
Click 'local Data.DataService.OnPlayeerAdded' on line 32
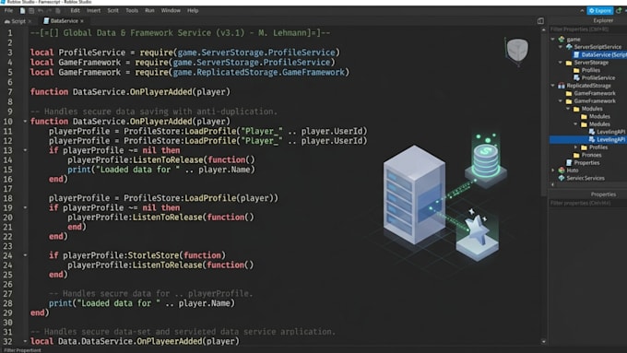[135, 341]
